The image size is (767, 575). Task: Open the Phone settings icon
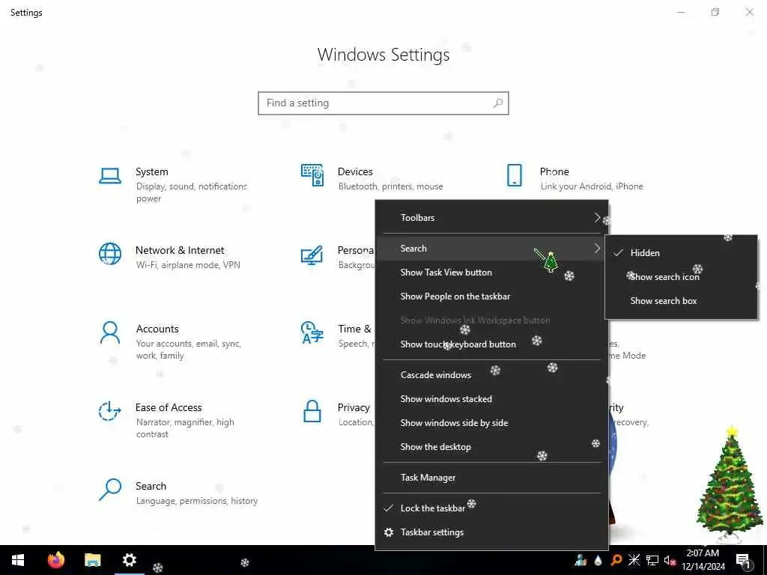(x=515, y=175)
